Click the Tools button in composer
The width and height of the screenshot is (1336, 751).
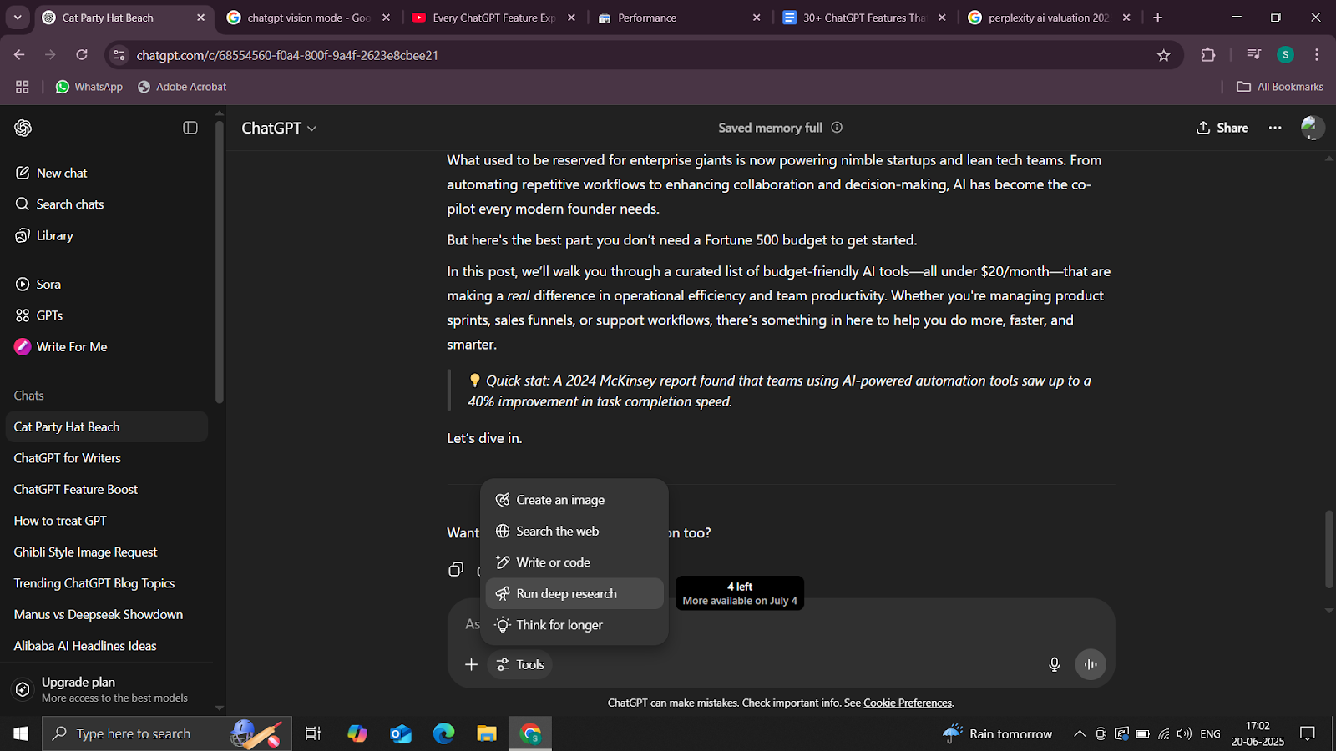[520, 664]
